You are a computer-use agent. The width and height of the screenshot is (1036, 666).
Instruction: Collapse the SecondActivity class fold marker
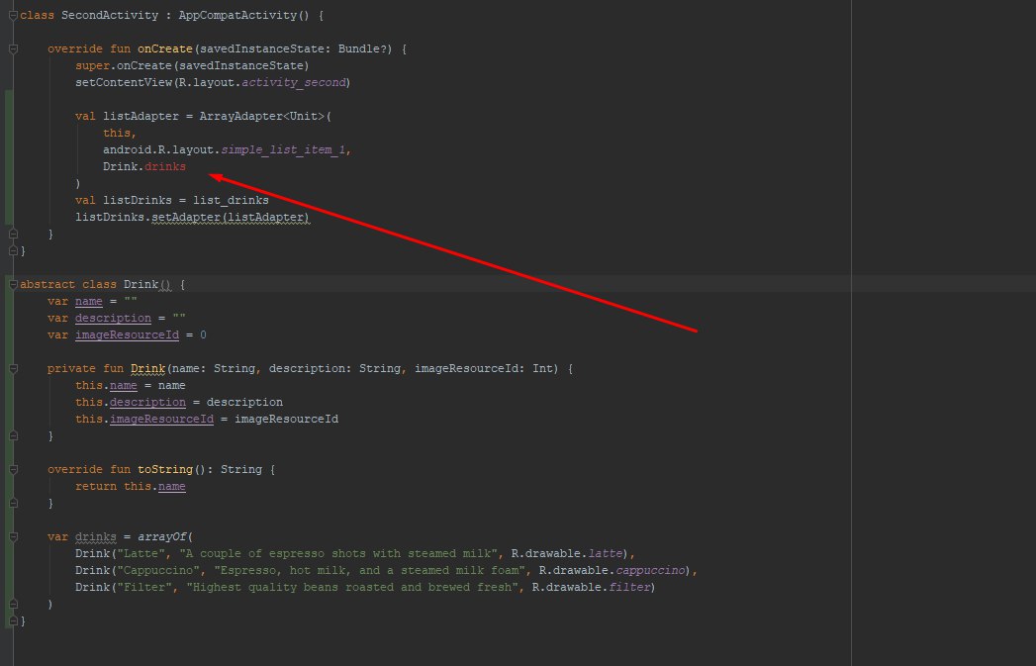click(x=13, y=15)
